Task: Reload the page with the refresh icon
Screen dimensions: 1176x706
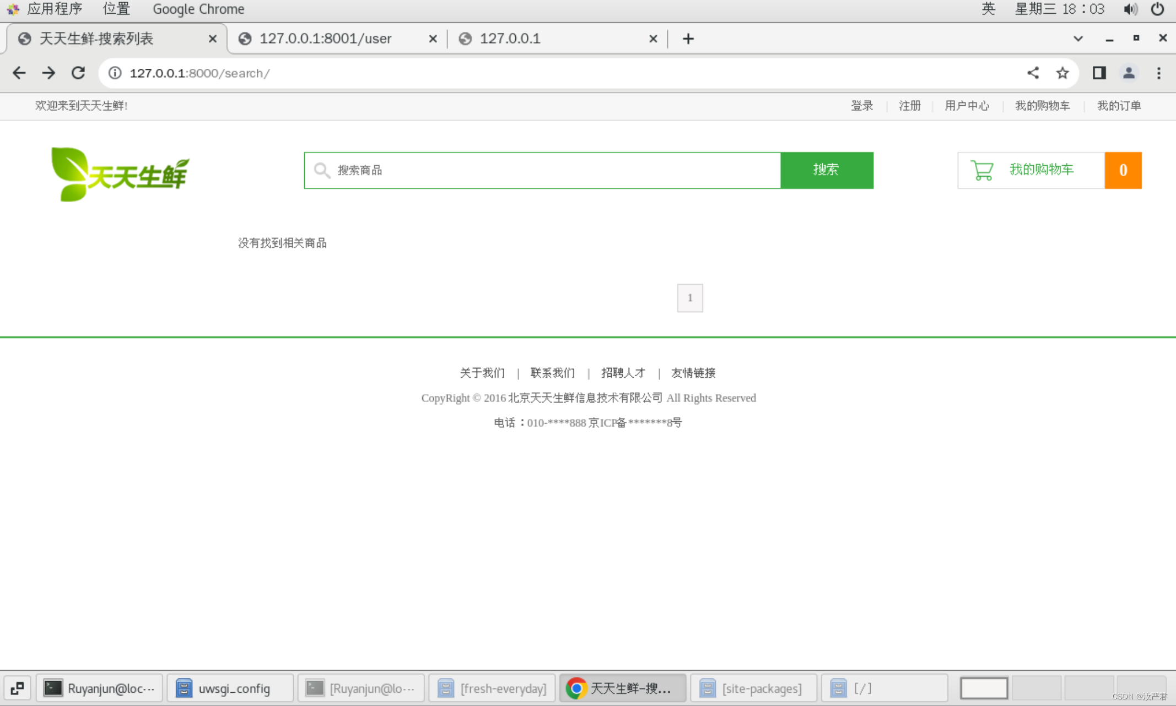Action: coord(78,73)
